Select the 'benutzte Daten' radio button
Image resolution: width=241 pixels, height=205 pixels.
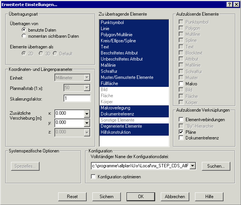24,30
